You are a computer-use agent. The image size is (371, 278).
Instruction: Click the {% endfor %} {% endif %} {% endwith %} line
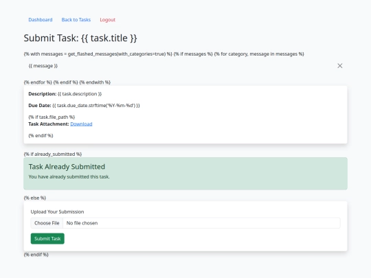[67, 82]
